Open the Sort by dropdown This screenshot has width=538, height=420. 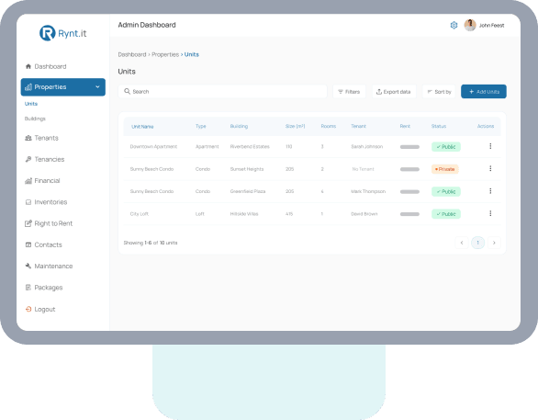pos(439,92)
